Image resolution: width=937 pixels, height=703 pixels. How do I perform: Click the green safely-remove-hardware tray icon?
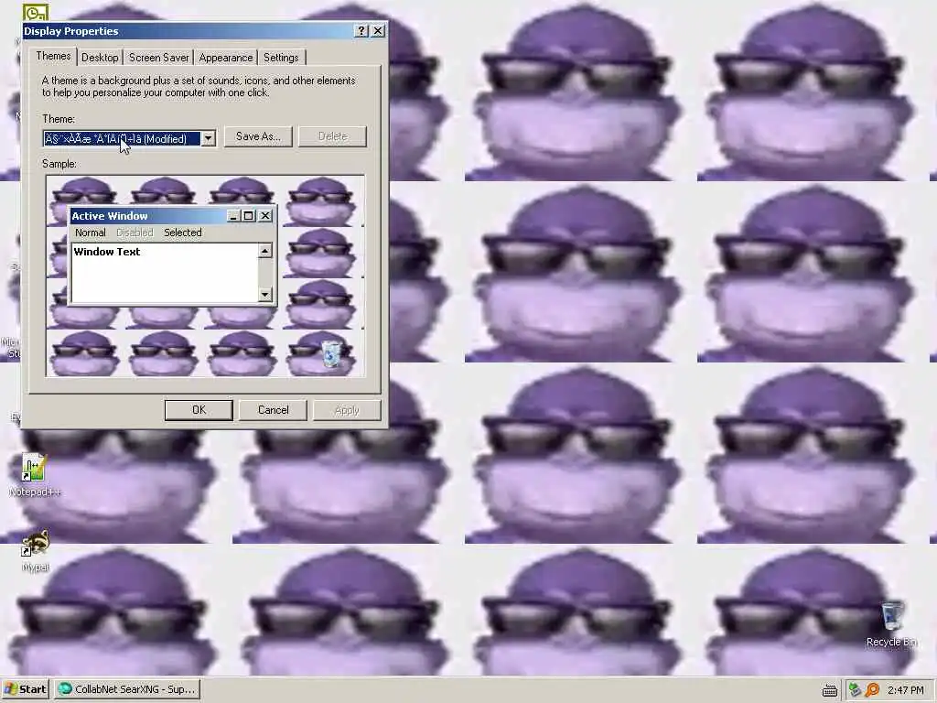click(x=854, y=690)
